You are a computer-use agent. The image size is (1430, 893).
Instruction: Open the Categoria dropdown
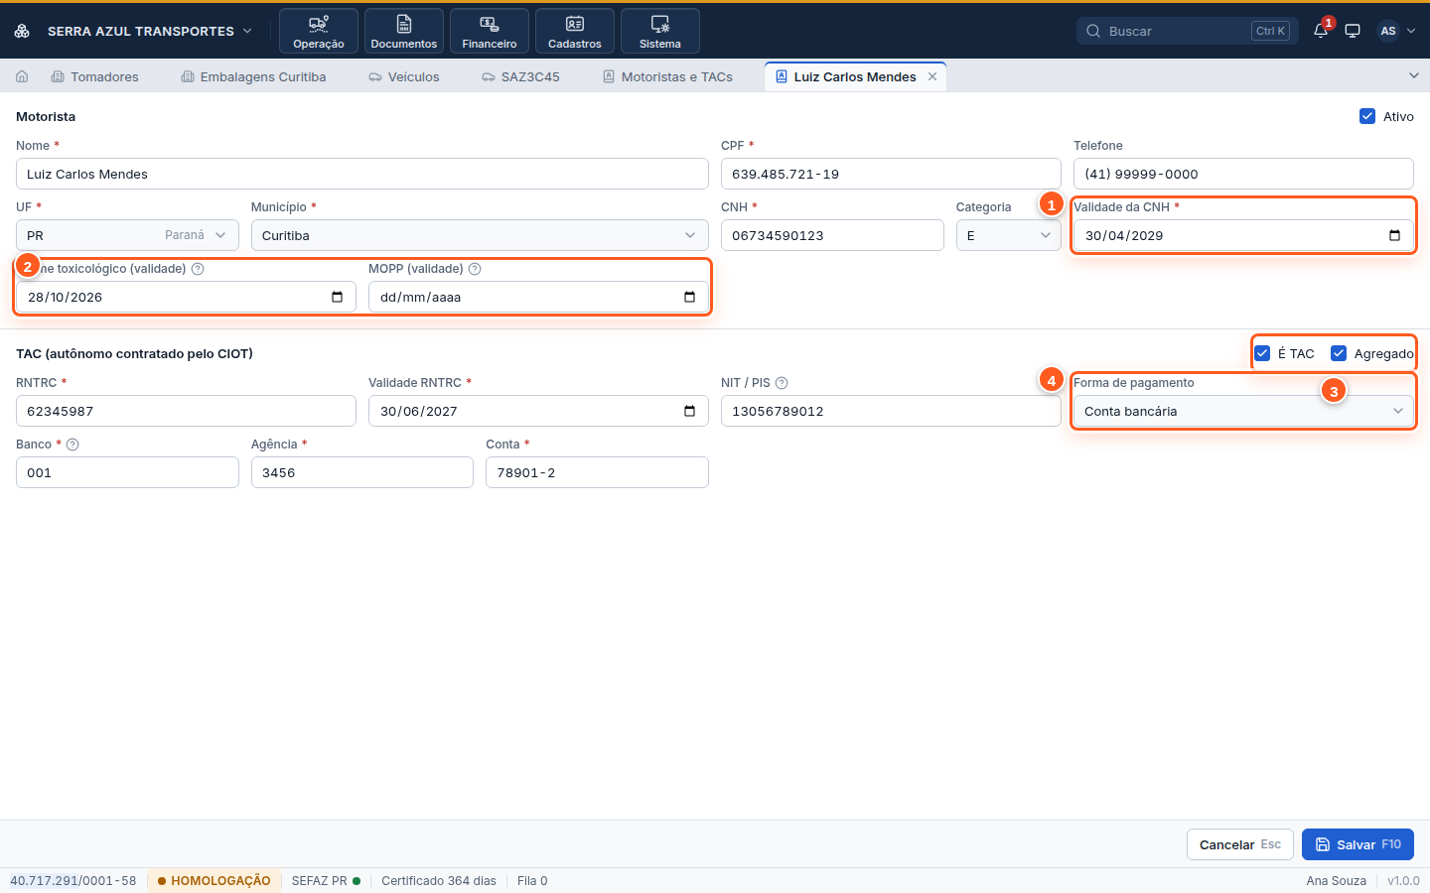click(x=1009, y=235)
